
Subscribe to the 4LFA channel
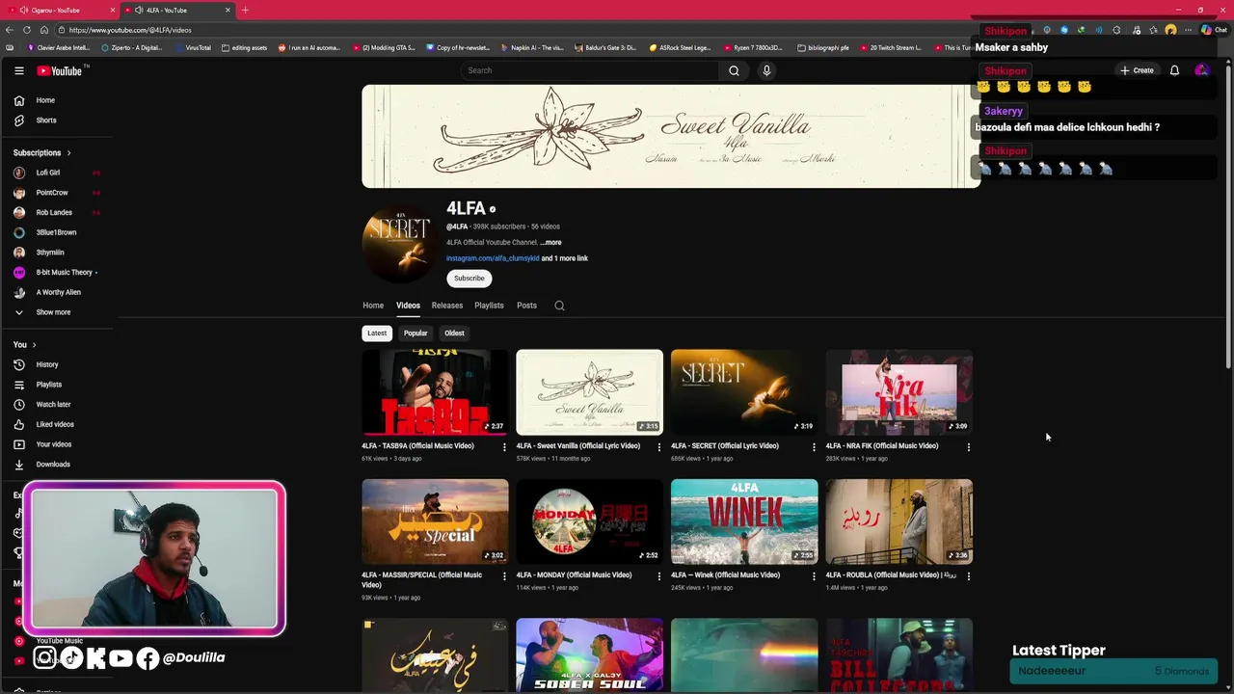469,279
